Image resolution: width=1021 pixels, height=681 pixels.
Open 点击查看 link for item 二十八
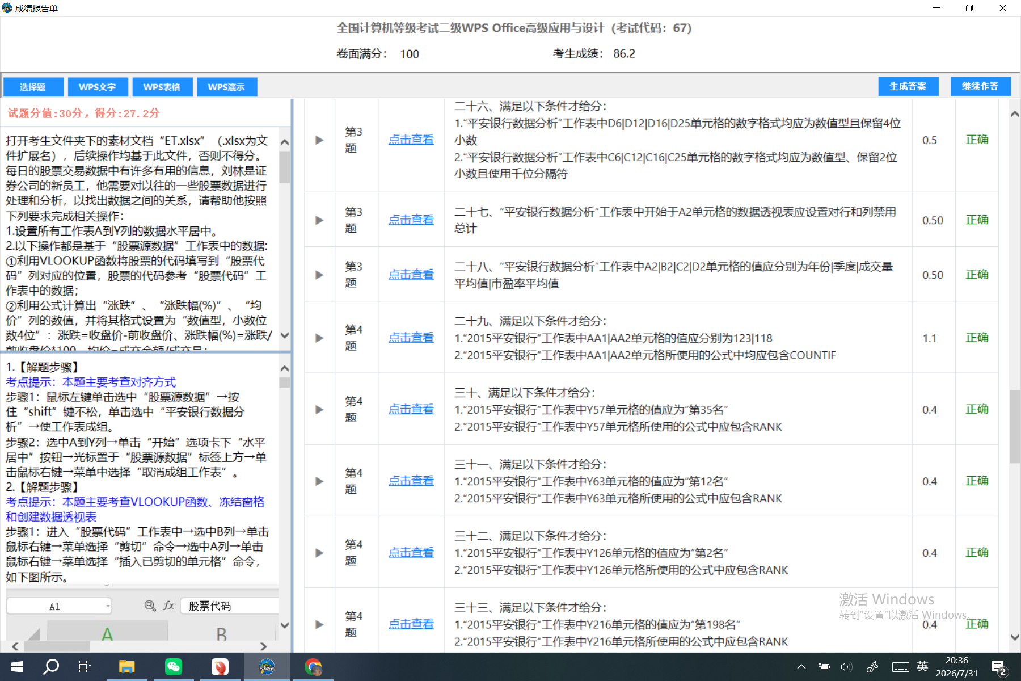411,274
